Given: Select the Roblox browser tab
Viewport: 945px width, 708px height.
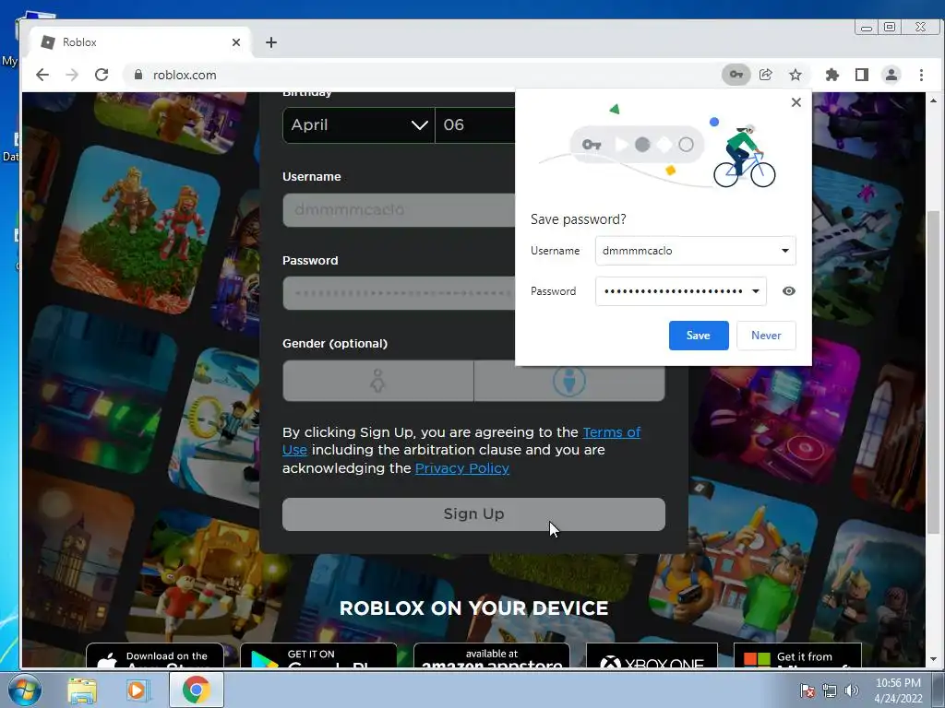Looking at the screenshot, I should (141, 42).
